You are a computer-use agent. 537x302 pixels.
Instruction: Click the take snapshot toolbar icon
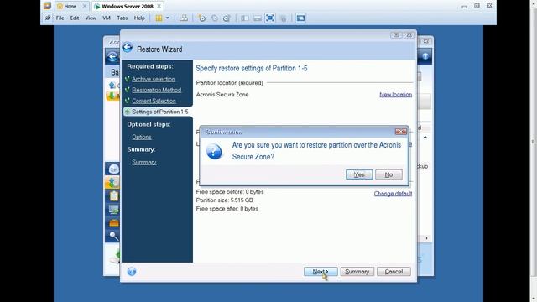click(x=201, y=18)
